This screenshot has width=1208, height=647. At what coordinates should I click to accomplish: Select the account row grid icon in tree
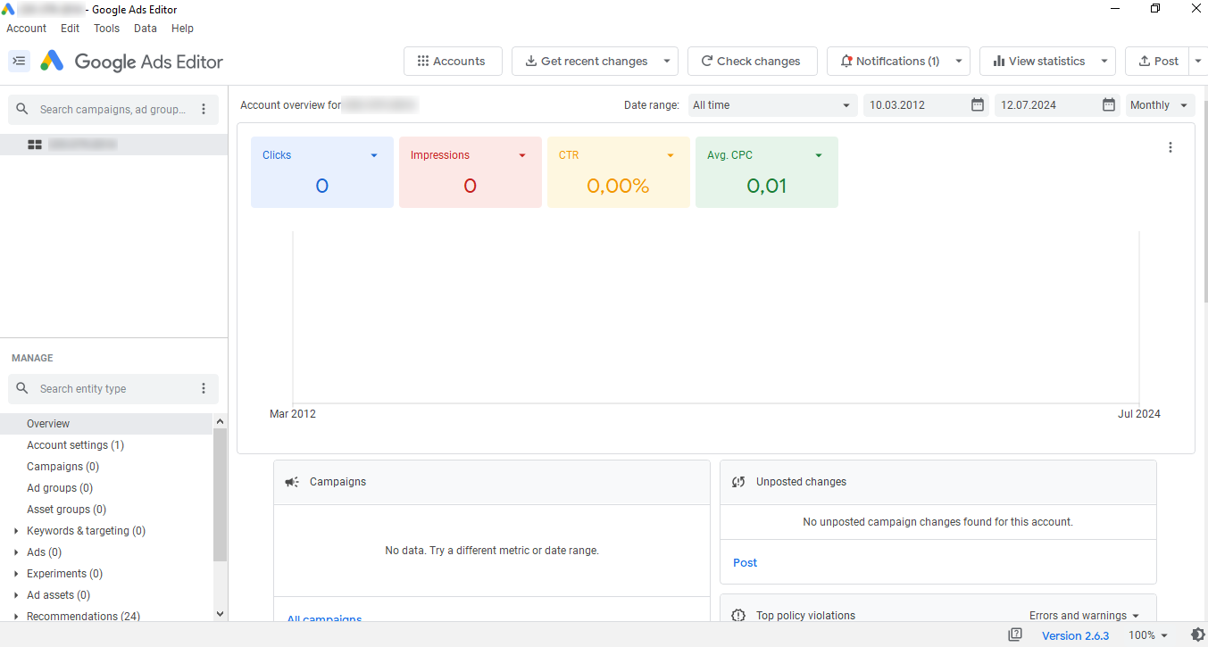click(x=35, y=145)
